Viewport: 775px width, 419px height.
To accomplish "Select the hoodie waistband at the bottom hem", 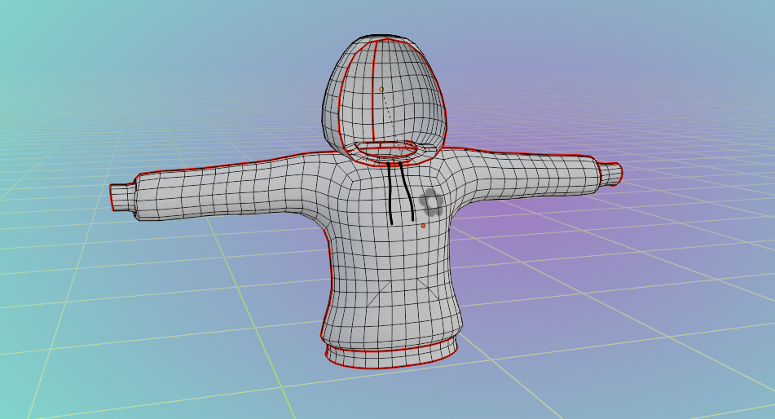I will tap(390, 355).
